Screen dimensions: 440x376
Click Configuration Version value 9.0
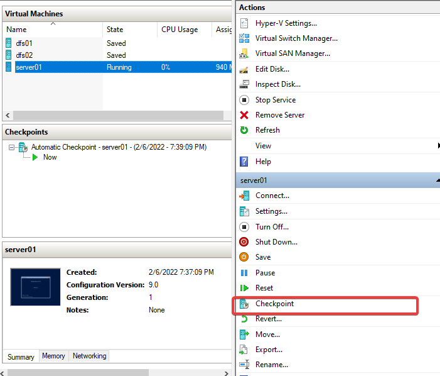coord(154,285)
